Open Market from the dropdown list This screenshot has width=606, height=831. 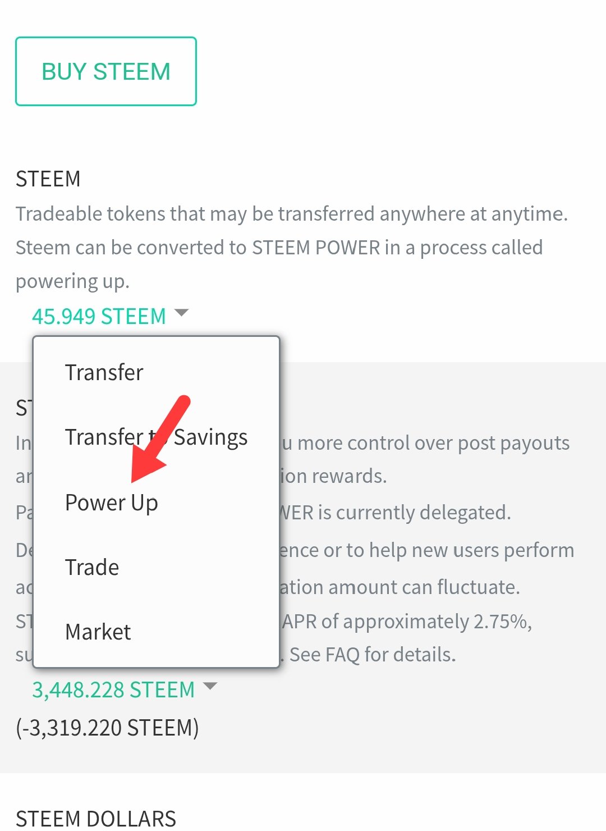[98, 632]
